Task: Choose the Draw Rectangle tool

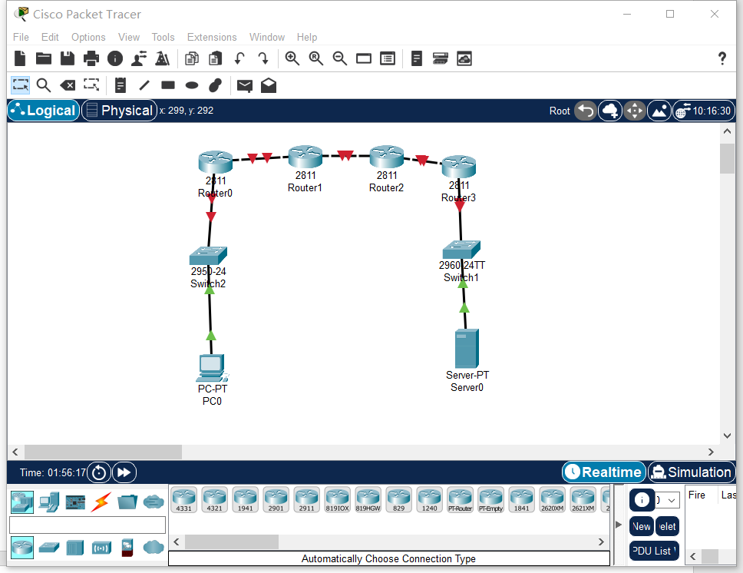Action: pyautogui.click(x=168, y=85)
